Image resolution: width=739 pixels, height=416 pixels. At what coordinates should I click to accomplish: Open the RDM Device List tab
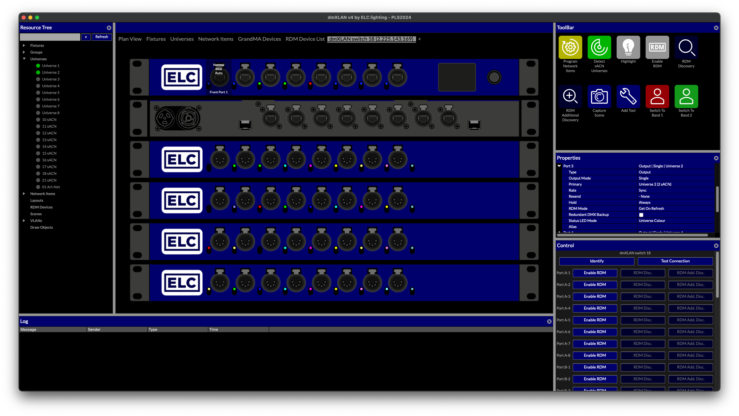305,39
